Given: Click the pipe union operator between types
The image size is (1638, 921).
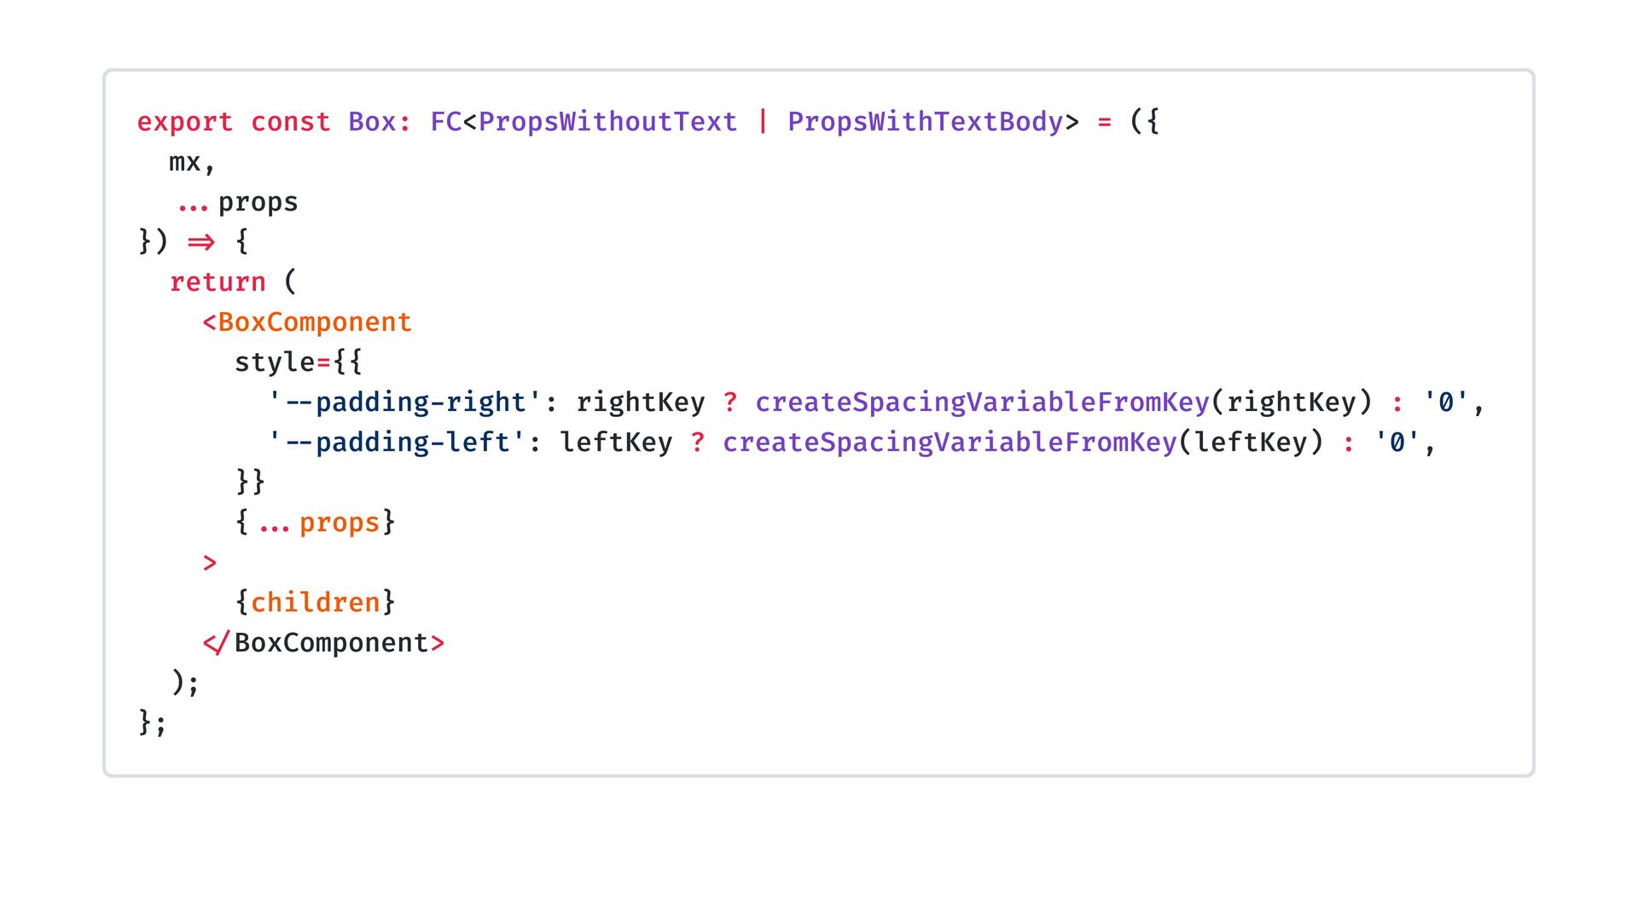Looking at the screenshot, I should [x=763, y=122].
